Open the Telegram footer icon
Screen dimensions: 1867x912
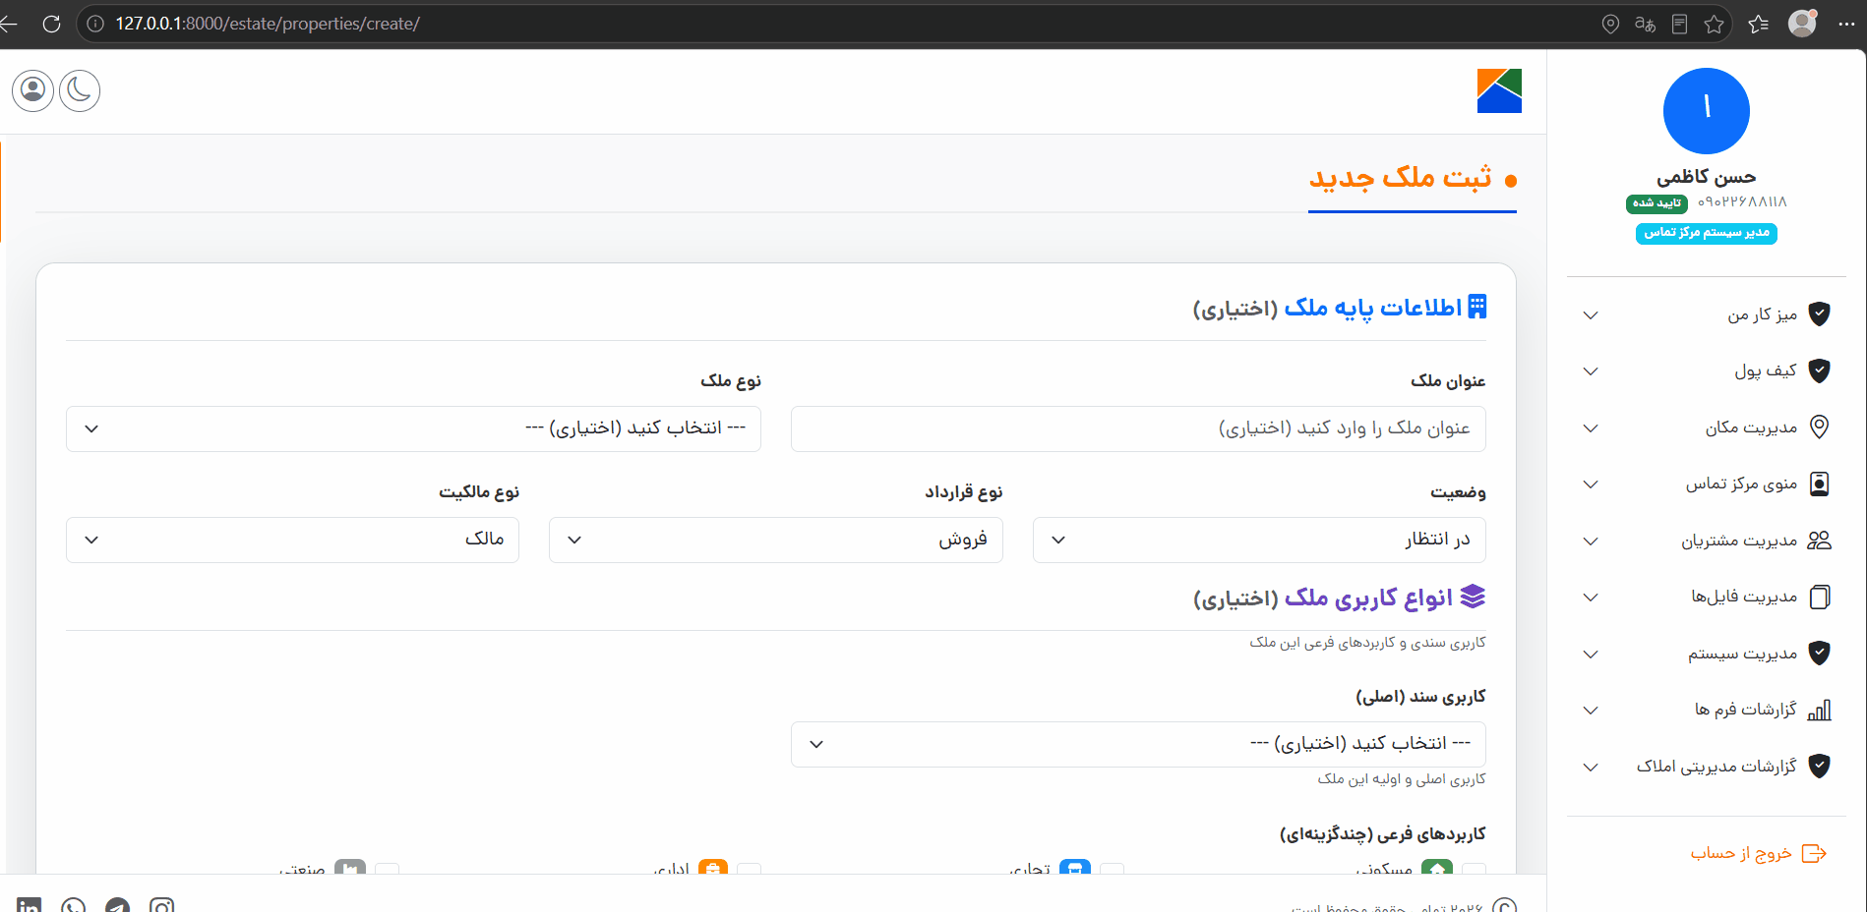pyautogui.click(x=118, y=906)
